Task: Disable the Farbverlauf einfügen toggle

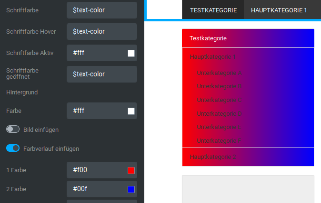Action: 12,148
